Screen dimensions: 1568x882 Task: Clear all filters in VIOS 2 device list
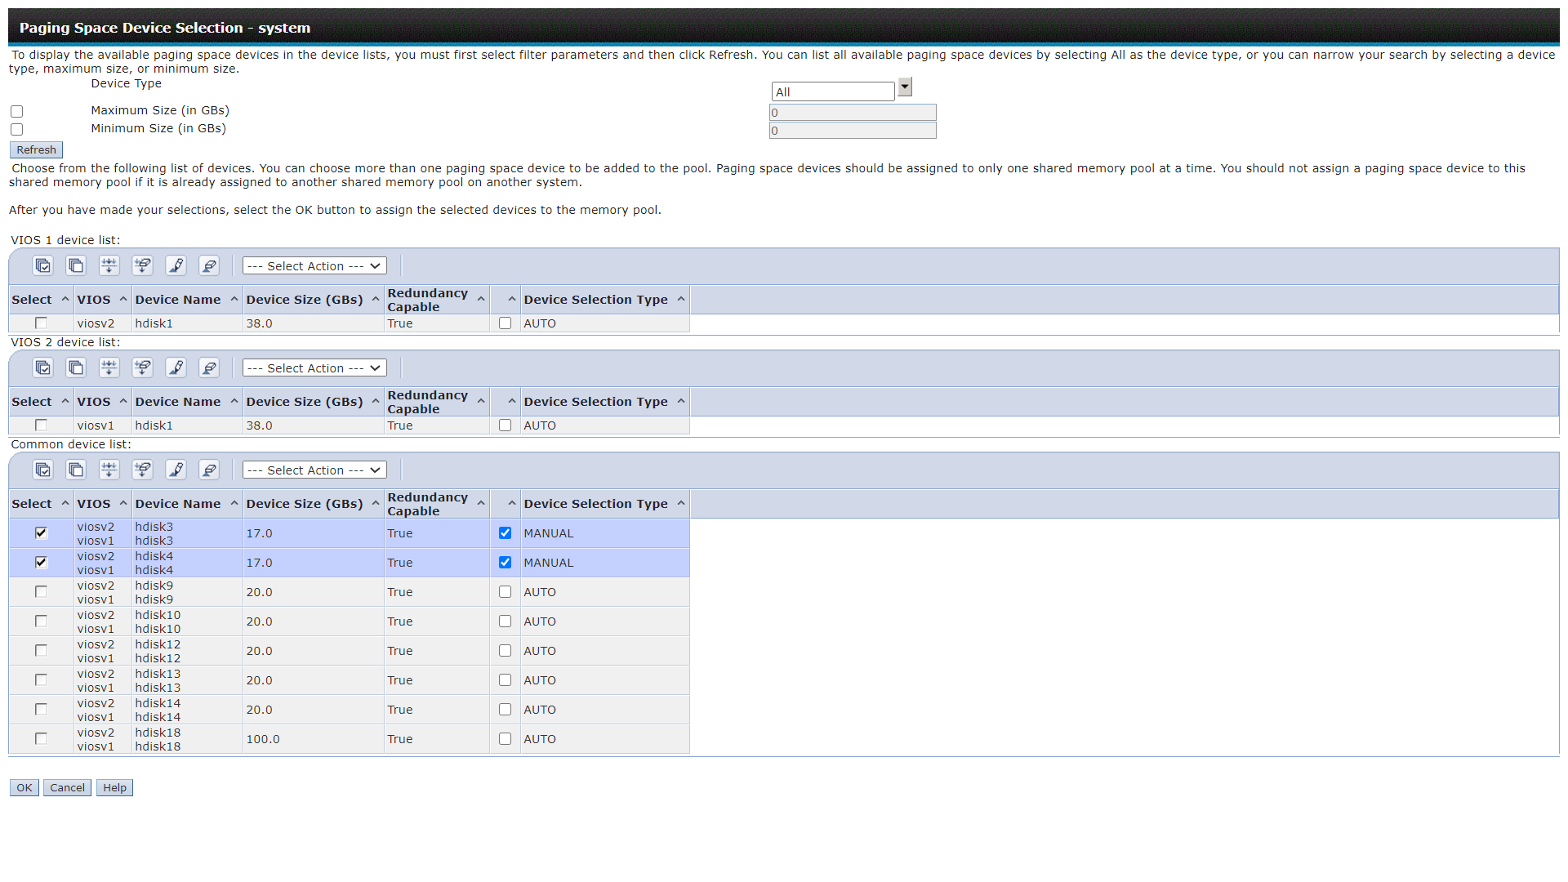(x=142, y=367)
